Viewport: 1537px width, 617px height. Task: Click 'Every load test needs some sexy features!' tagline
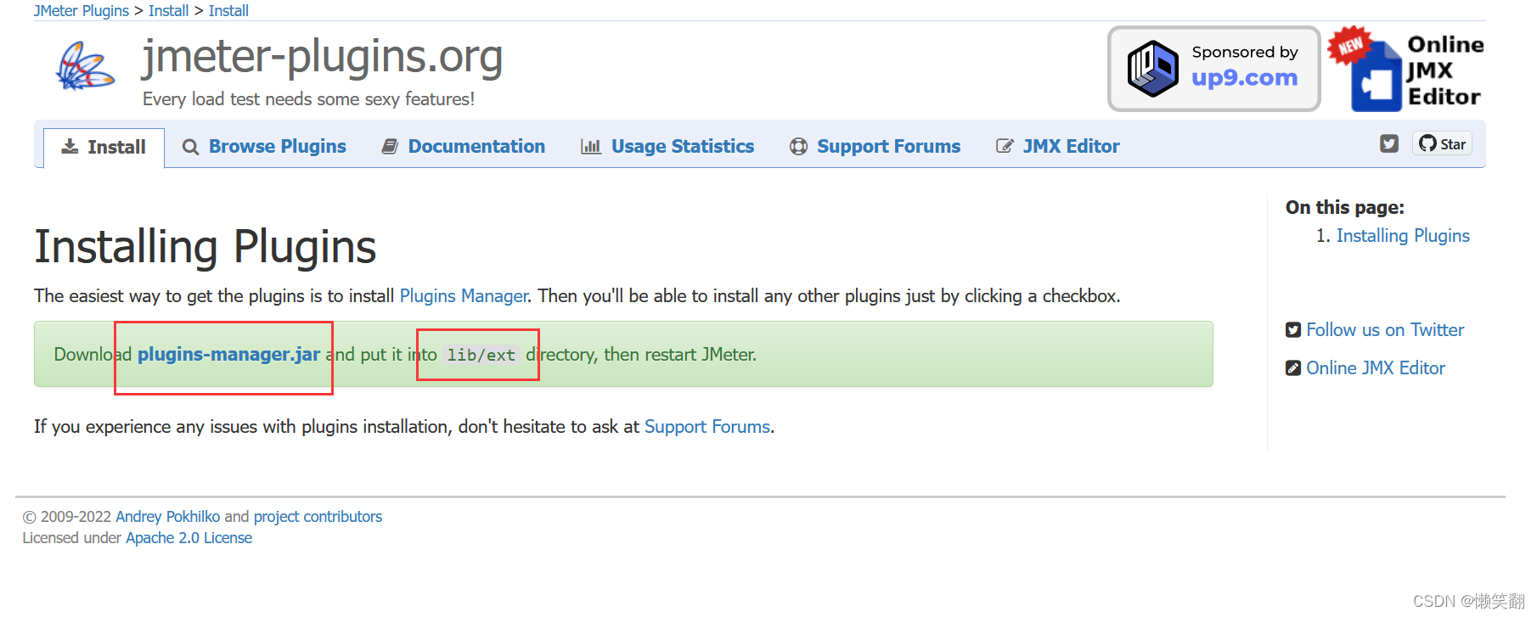(308, 99)
